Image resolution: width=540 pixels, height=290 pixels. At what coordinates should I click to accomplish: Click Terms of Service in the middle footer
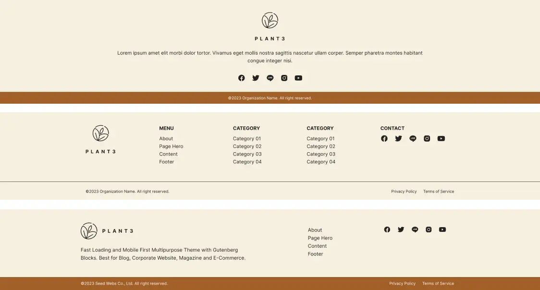click(438, 192)
